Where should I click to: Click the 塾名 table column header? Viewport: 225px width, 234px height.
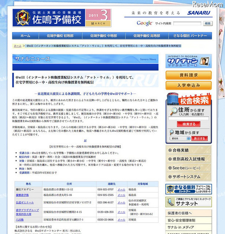[x=28, y=184]
